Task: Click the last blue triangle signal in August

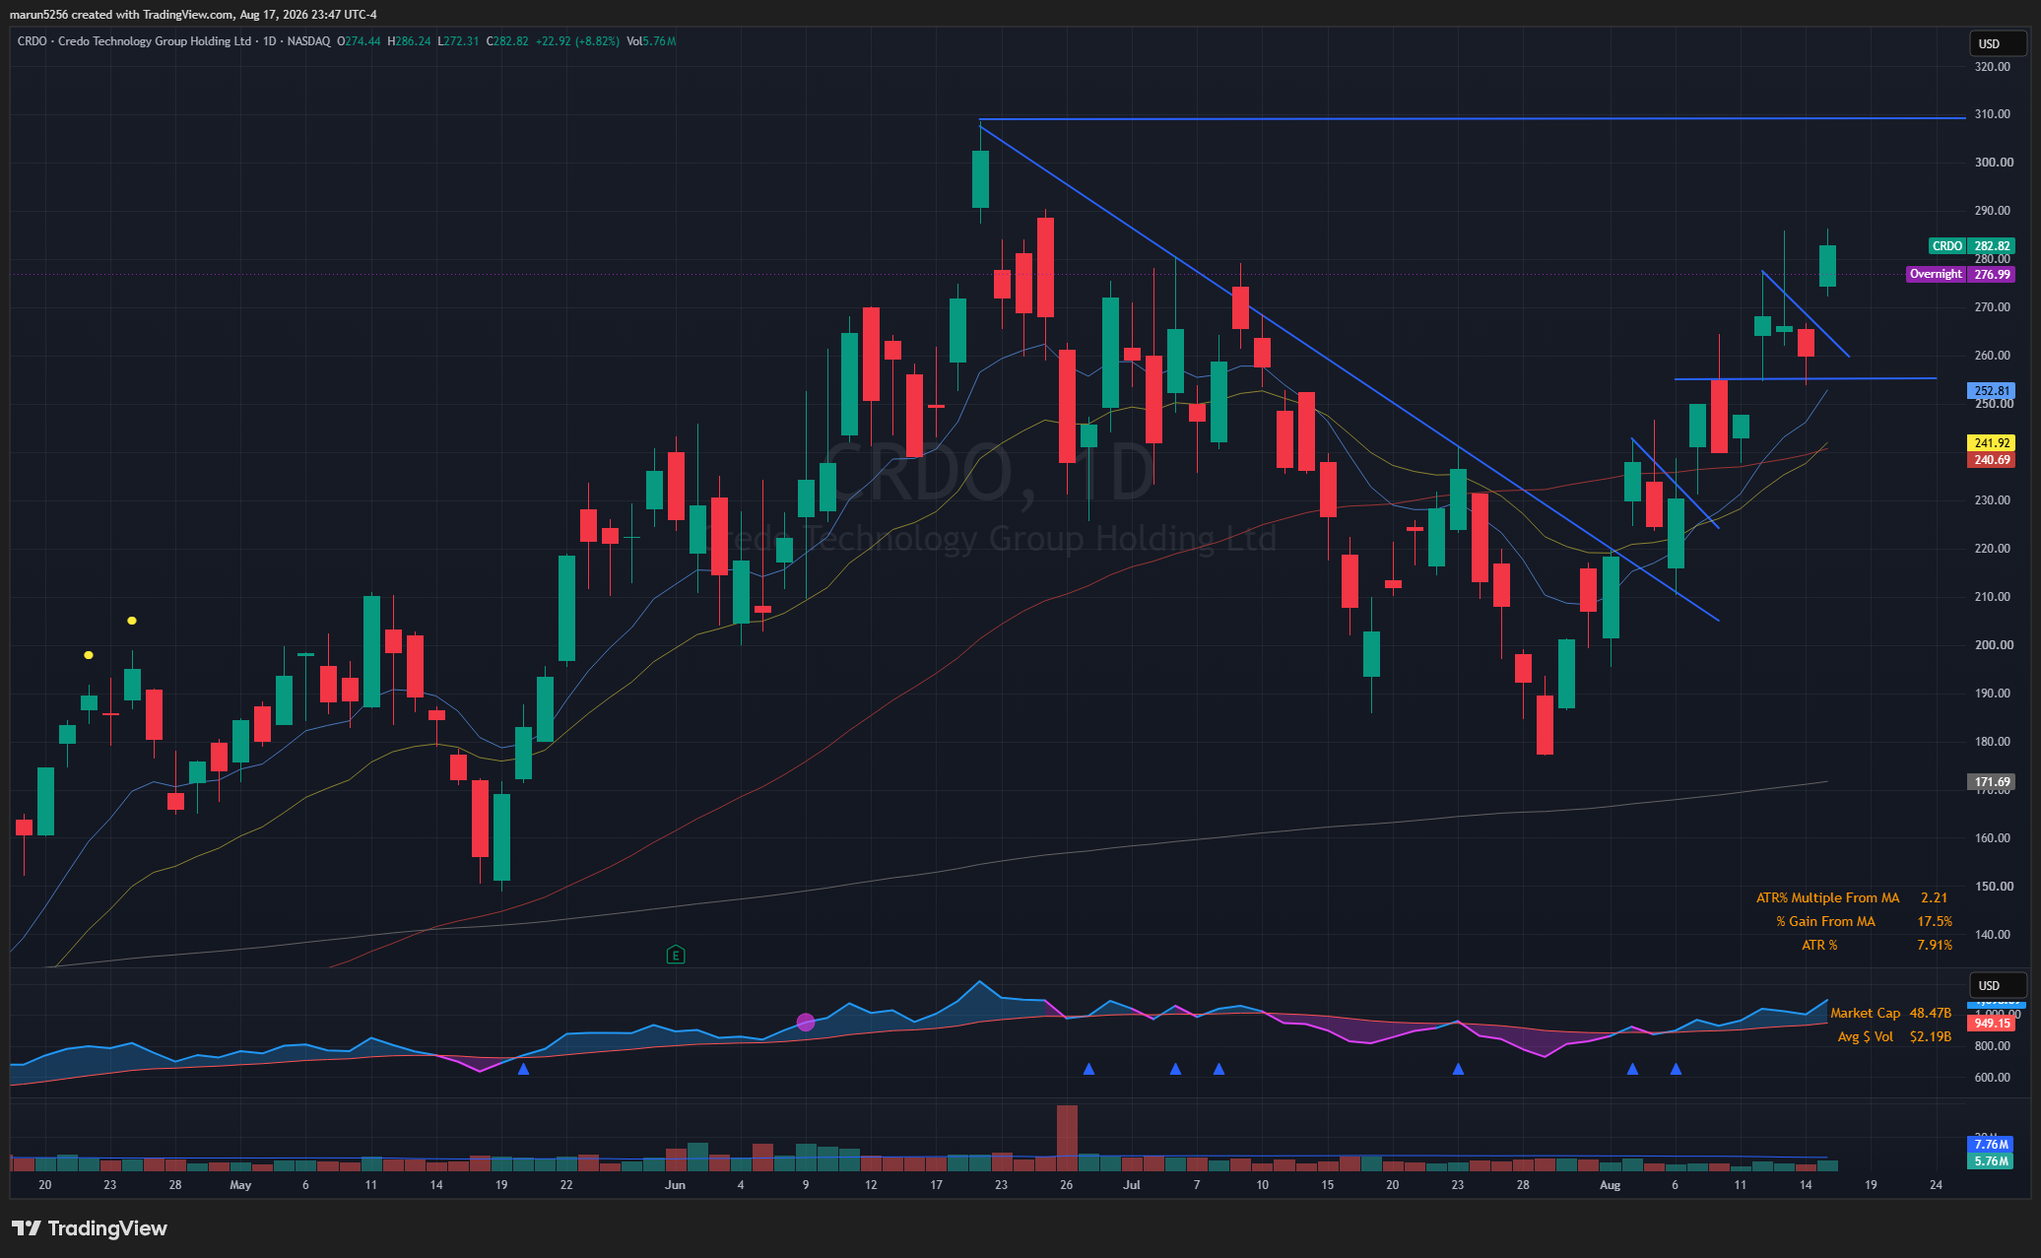Action: tap(1676, 1069)
